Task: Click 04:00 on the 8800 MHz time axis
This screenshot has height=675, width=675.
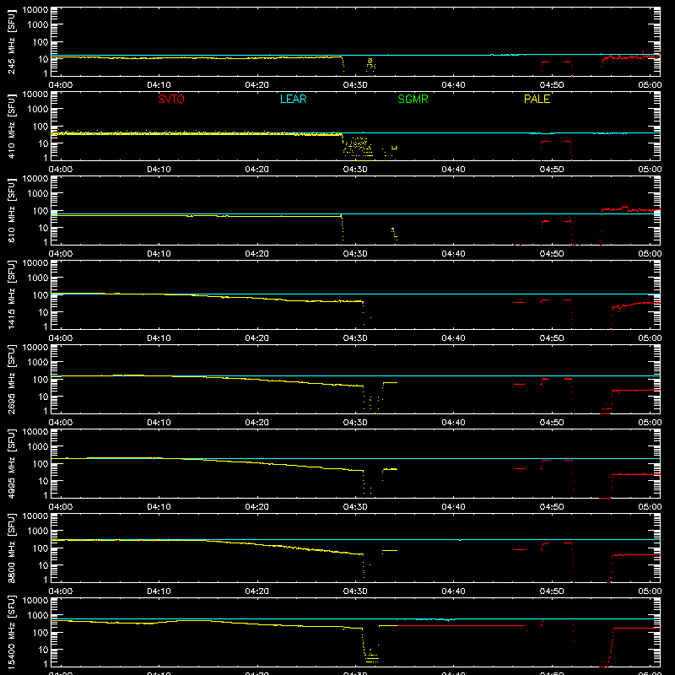Action: pyautogui.click(x=61, y=591)
